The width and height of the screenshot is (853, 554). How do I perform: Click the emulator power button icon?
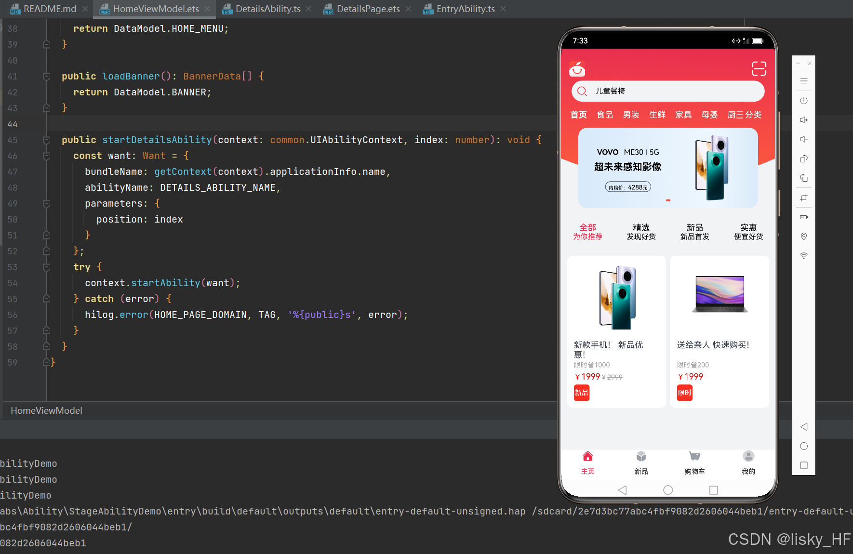click(x=803, y=101)
